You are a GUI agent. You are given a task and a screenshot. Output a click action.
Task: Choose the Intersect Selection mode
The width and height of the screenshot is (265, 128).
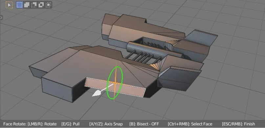(48, 5)
